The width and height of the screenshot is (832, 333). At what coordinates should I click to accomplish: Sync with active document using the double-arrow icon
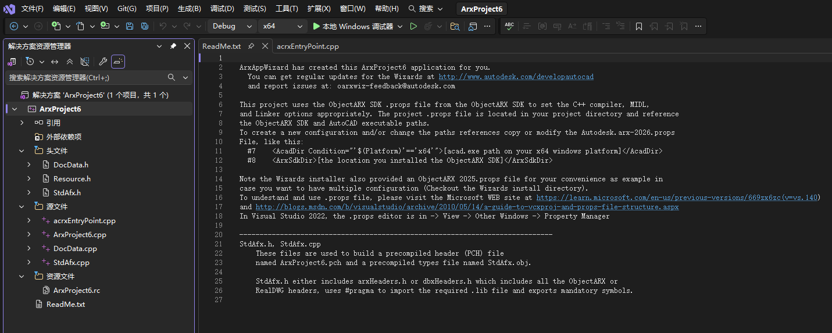point(55,62)
